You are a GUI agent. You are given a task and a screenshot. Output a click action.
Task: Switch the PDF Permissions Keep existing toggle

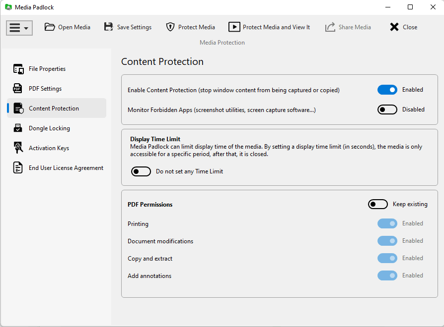coord(378,204)
